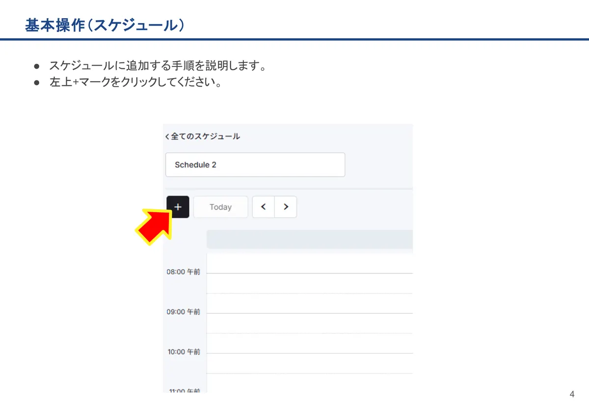
Task: Jump to Today in the calendar
Action: tap(220, 207)
